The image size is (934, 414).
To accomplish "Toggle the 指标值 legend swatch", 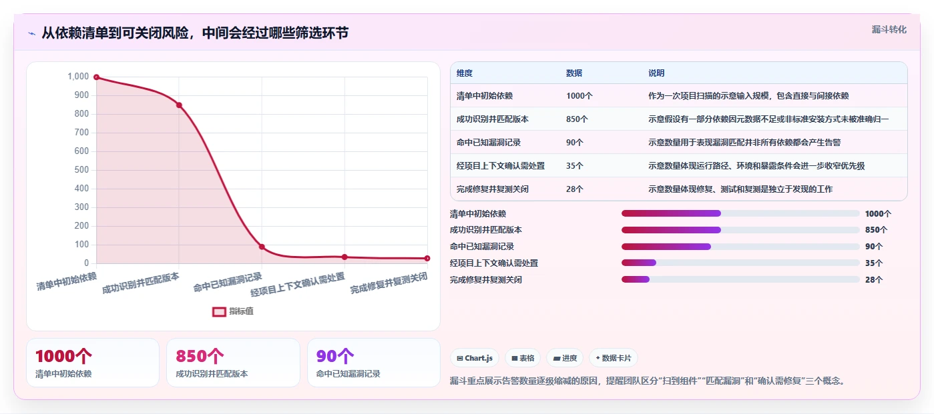I will tap(219, 311).
